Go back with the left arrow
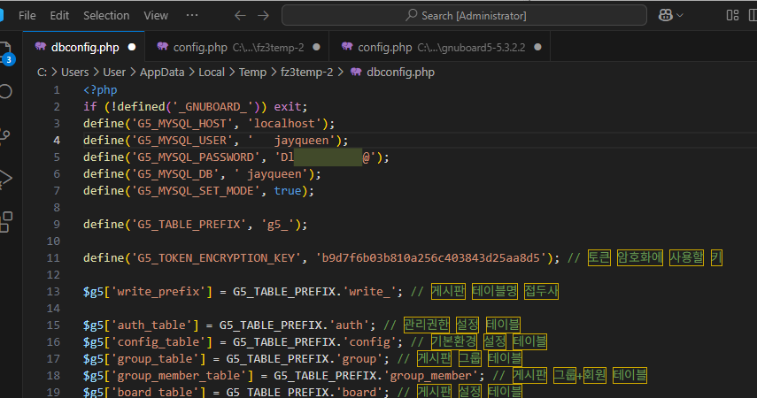Image resolution: width=757 pixels, height=398 pixels. pyautogui.click(x=240, y=15)
